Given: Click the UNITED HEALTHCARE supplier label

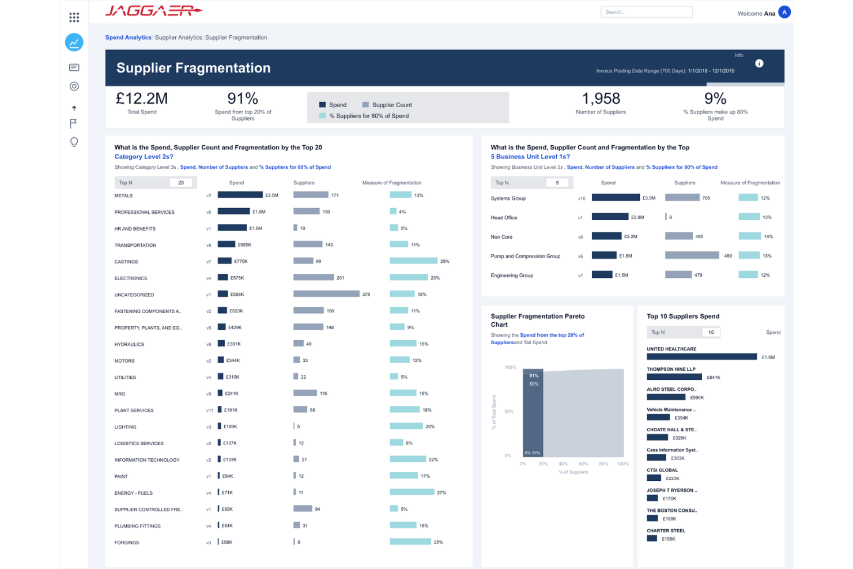Looking at the screenshot, I should pyautogui.click(x=671, y=349).
